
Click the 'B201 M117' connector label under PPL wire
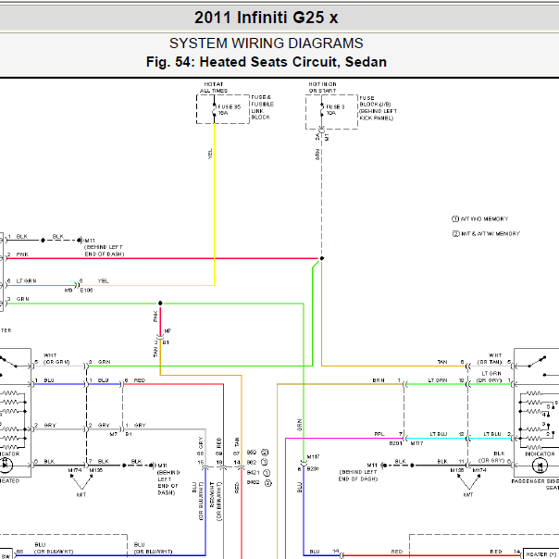click(x=406, y=443)
